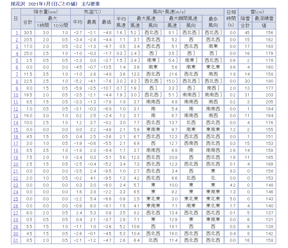Select day 26 highest temperature 6.0

93,206
